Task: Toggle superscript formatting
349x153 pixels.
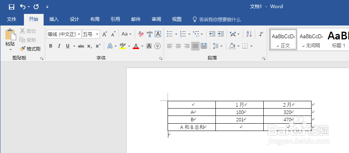Action: pos(98,46)
